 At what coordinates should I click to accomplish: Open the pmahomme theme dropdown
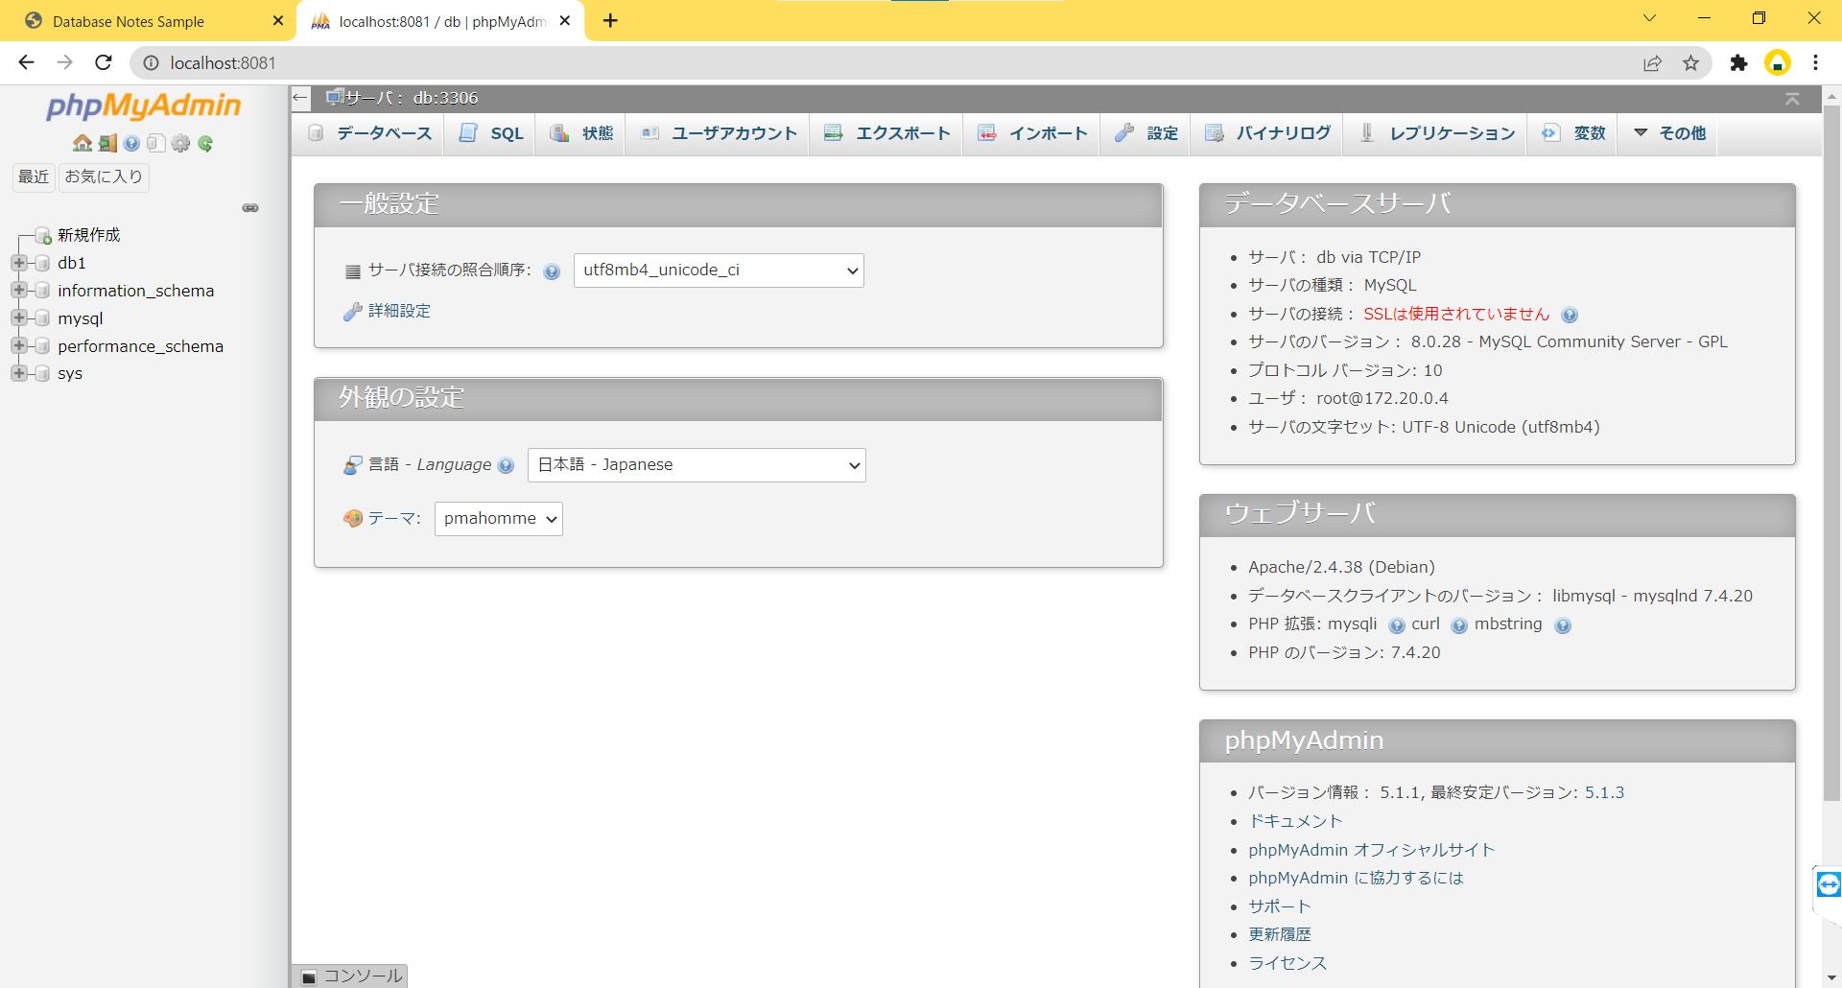[x=499, y=519]
